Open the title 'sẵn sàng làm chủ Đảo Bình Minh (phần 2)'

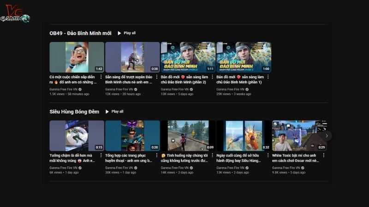tap(184, 80)
